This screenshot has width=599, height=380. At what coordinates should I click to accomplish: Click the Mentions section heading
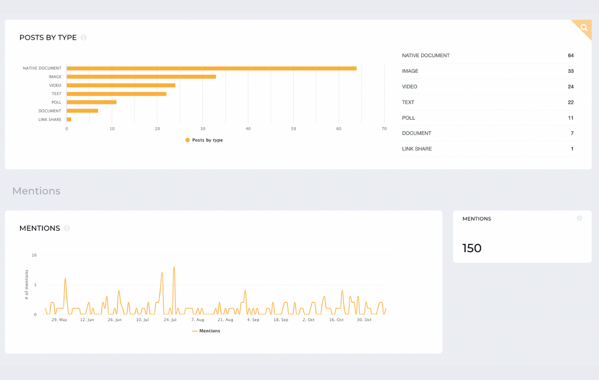tap(37, 191)
